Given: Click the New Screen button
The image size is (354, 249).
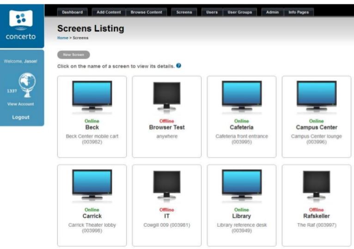Looking at the screenshot, I should 73,55.
